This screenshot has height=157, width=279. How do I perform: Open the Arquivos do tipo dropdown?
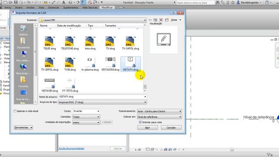click(x=102, y=102)
